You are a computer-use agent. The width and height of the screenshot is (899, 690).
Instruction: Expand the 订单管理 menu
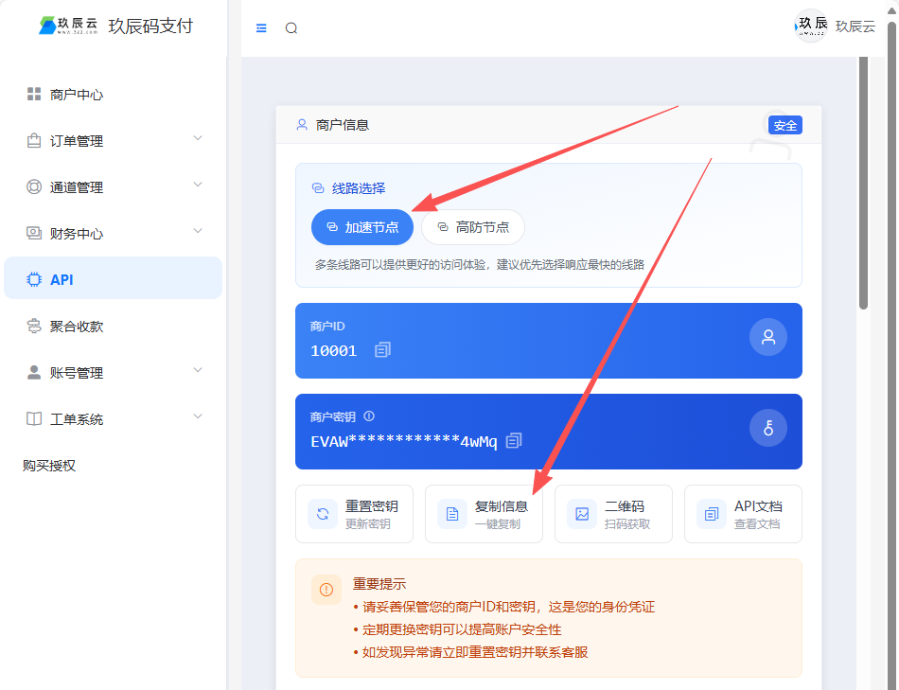tap(114, 141)
